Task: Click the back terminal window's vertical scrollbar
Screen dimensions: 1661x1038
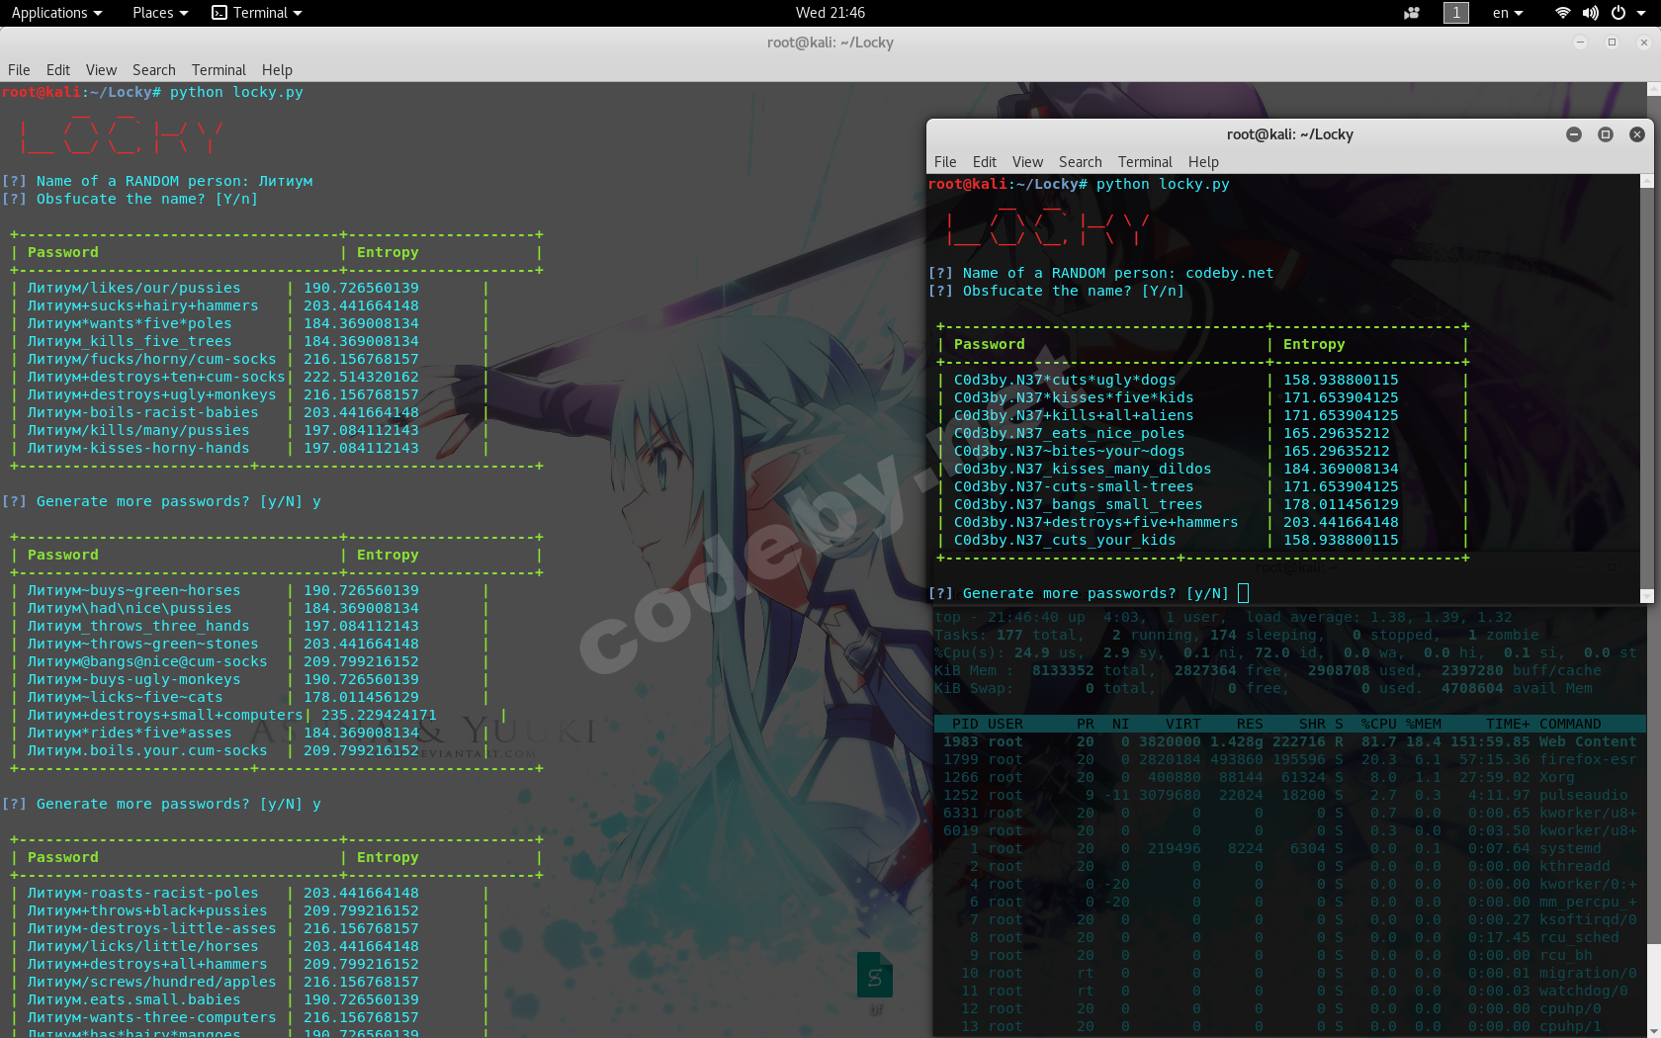Action: (1654, 560)
